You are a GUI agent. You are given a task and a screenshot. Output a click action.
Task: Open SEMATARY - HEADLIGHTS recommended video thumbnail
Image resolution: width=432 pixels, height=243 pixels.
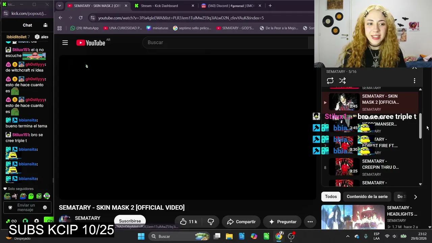click(x=353, y=217)
